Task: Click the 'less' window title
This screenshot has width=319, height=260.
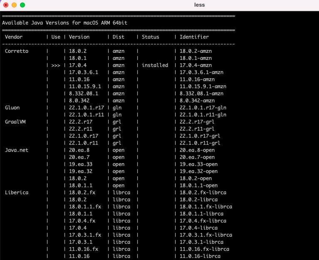Action: click(x=199, y=5)
